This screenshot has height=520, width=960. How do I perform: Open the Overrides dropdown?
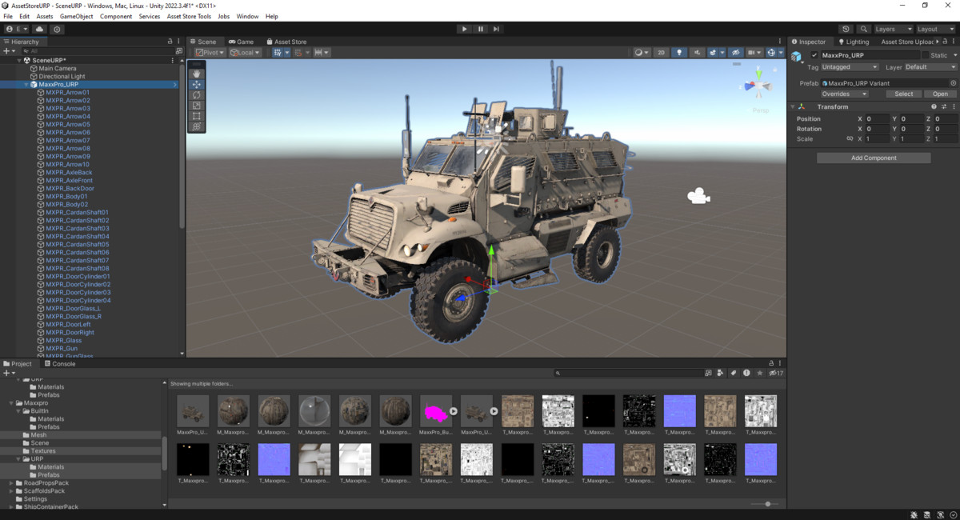[x=844, y=94]
